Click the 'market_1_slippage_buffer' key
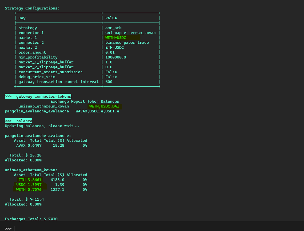Screen dimensions: 304x231 (46, 62)
